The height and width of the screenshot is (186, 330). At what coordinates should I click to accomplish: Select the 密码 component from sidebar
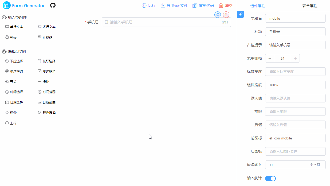point(12,37)
